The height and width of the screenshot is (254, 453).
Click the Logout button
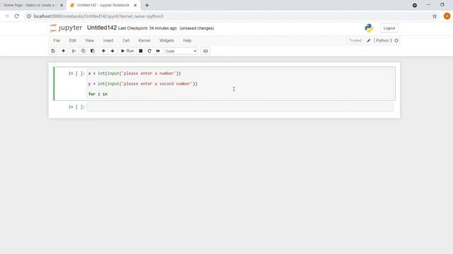click(x=389, y=28)
